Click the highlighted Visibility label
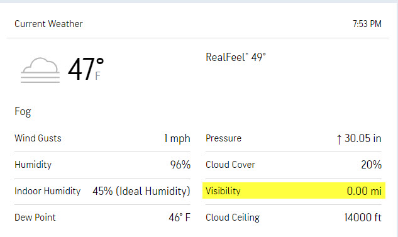Viewport: 398px width, 237px height. (x=223, y=191)
